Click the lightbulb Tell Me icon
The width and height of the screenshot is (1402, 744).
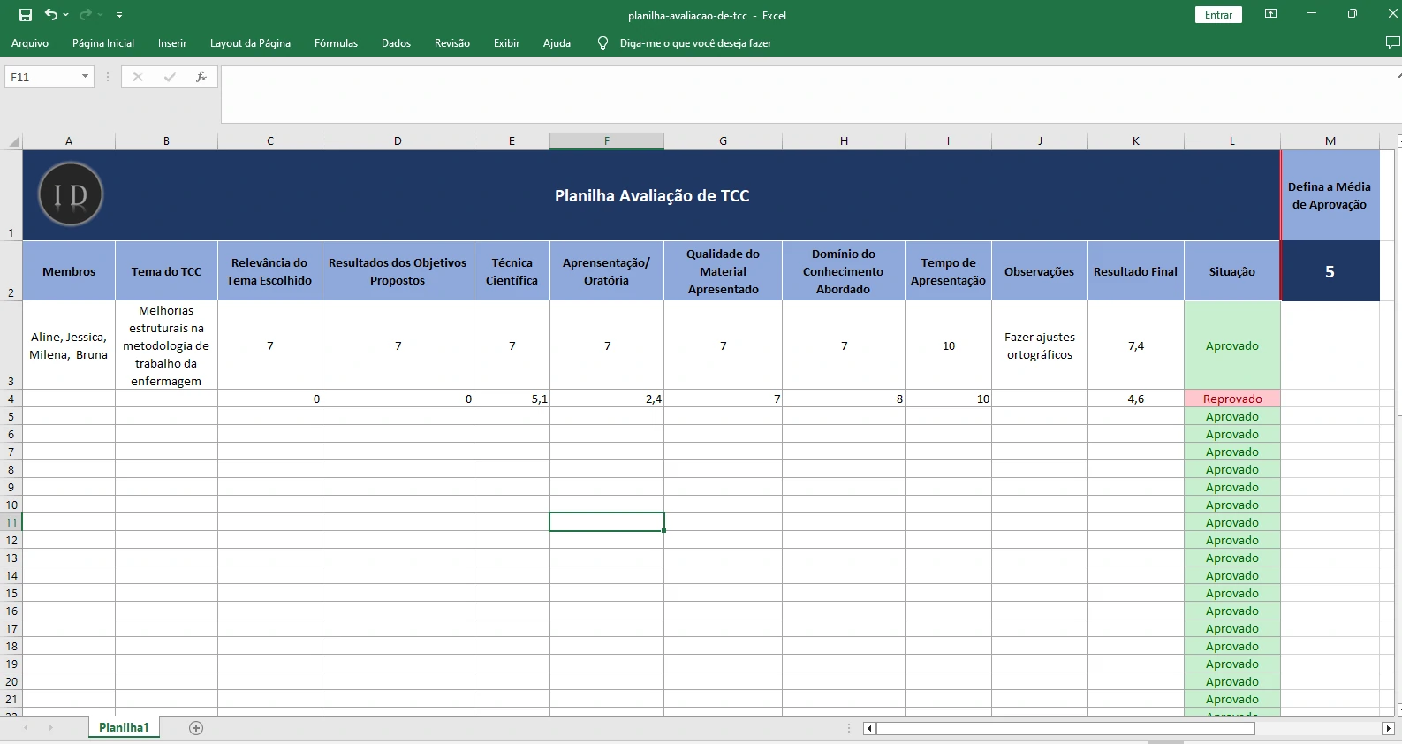coord(602,43)
